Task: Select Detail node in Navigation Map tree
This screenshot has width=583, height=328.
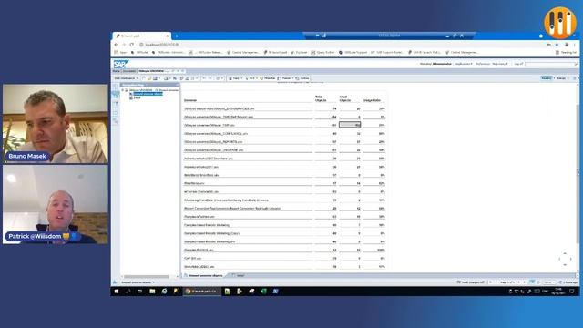Action: pyautogui.click(x=137, y=97)
